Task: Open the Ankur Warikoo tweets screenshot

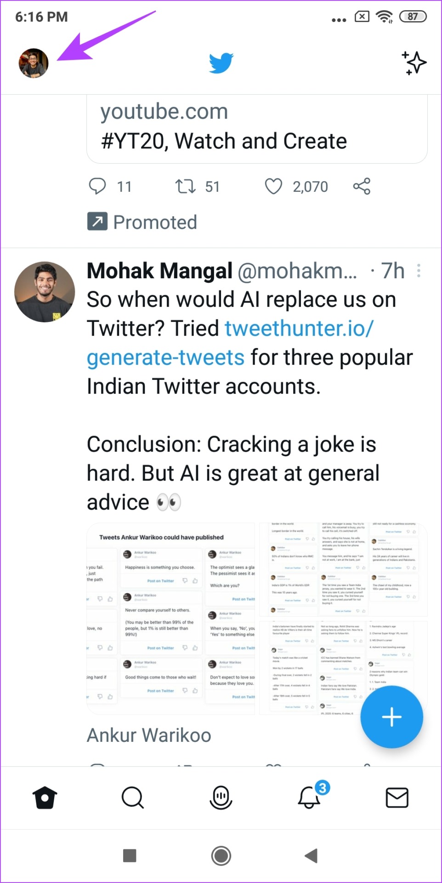Action: tap(171, 619)
